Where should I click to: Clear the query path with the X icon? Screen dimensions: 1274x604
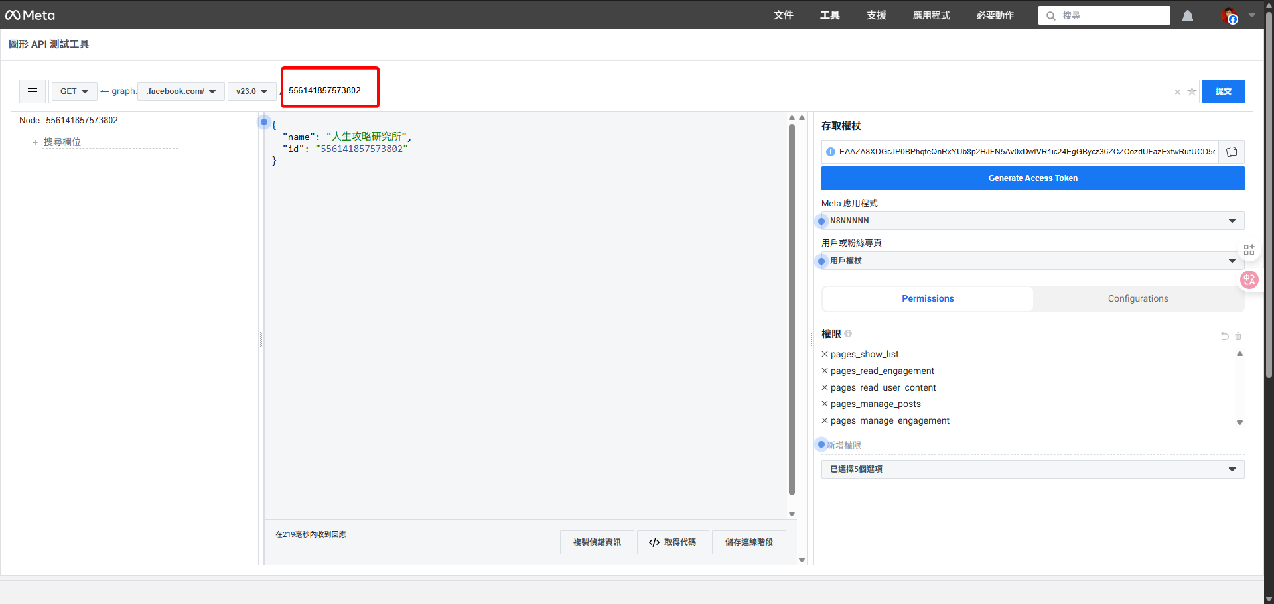(1178, 92)
